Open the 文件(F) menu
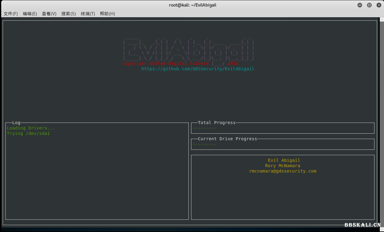384x232 pixels. point(11,14)
